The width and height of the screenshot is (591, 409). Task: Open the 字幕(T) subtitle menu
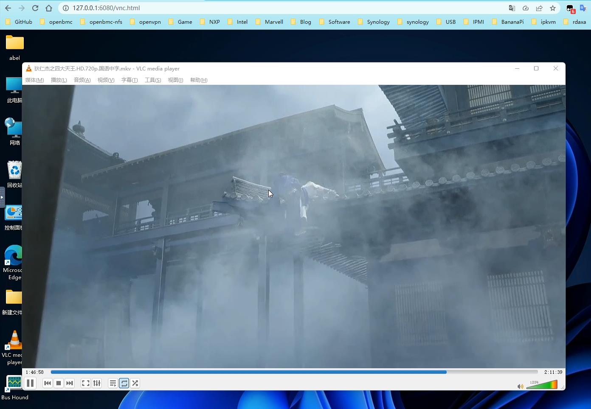point(129,80)
